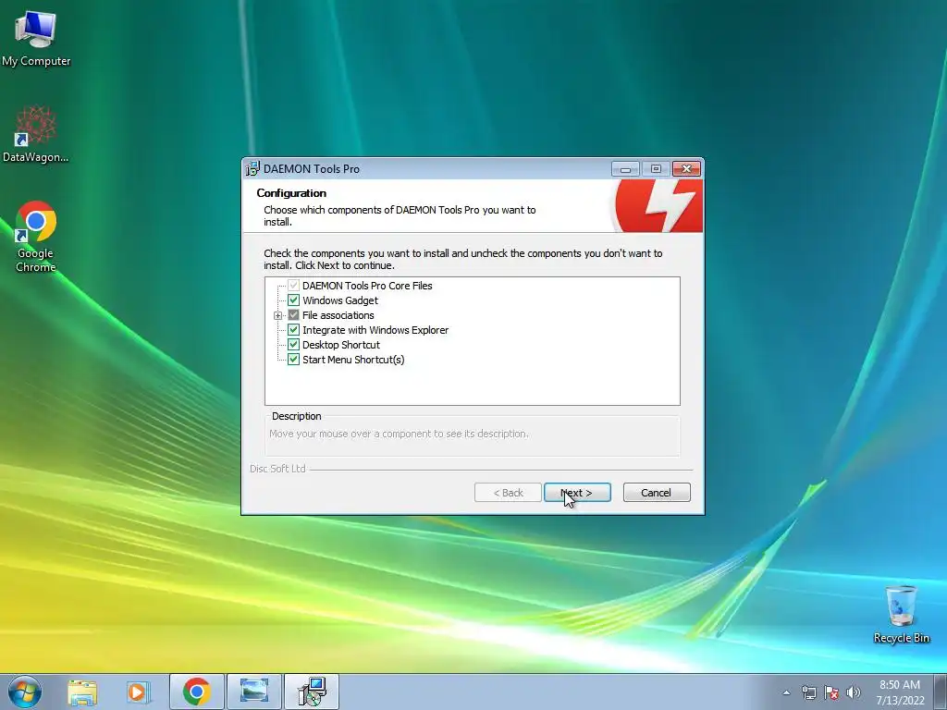Open the Recycle Bin
Screen dimensions: 947x710
point(901,614)
